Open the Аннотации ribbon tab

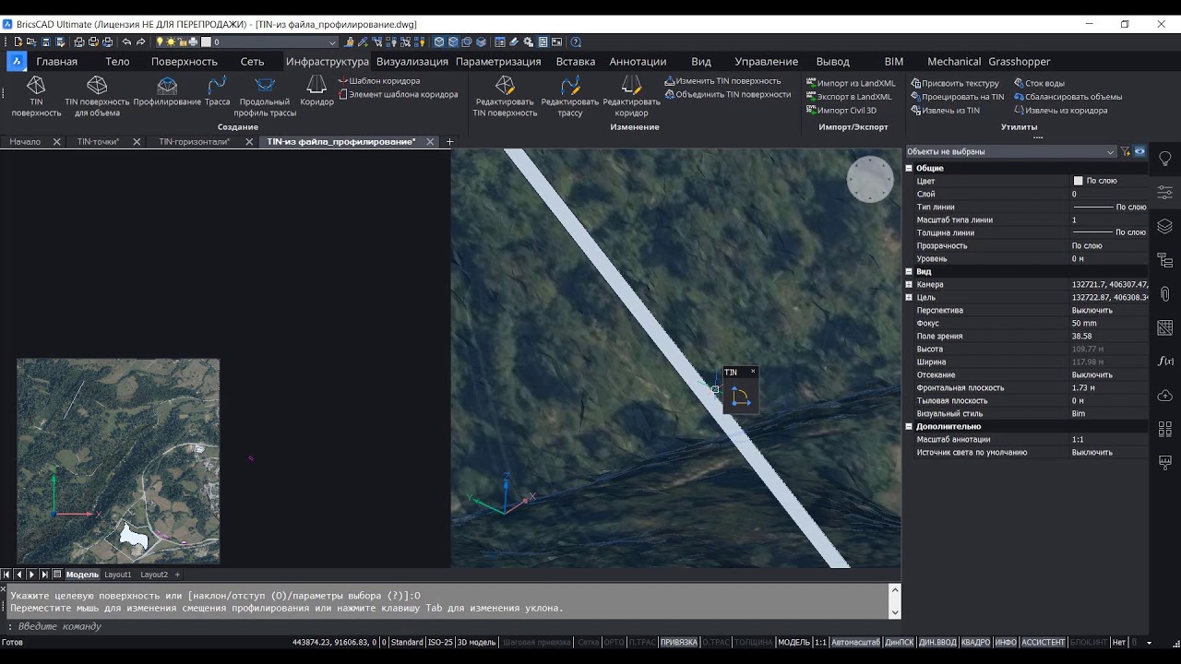pos(638,62)
